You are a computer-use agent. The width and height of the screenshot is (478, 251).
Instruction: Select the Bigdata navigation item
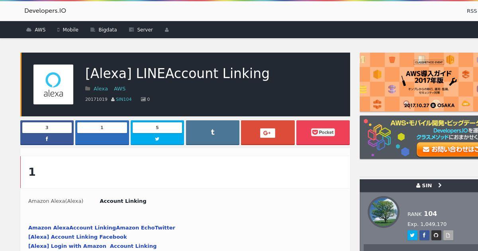click(x=104, y=30)
